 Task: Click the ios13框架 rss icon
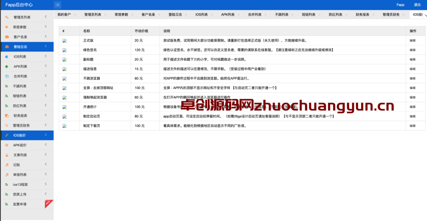tap(7, 184)
